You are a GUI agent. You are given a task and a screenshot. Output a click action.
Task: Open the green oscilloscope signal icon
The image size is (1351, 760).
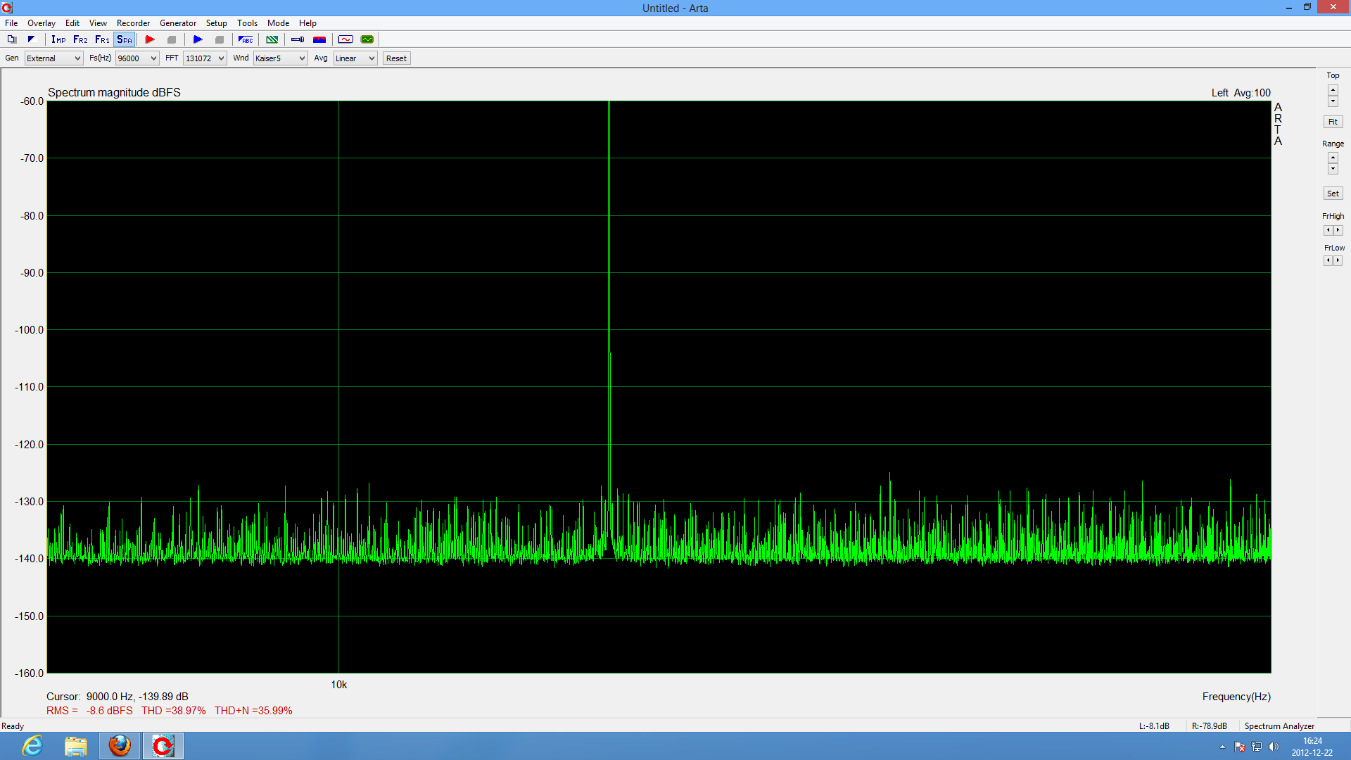[x=367, y=39]
